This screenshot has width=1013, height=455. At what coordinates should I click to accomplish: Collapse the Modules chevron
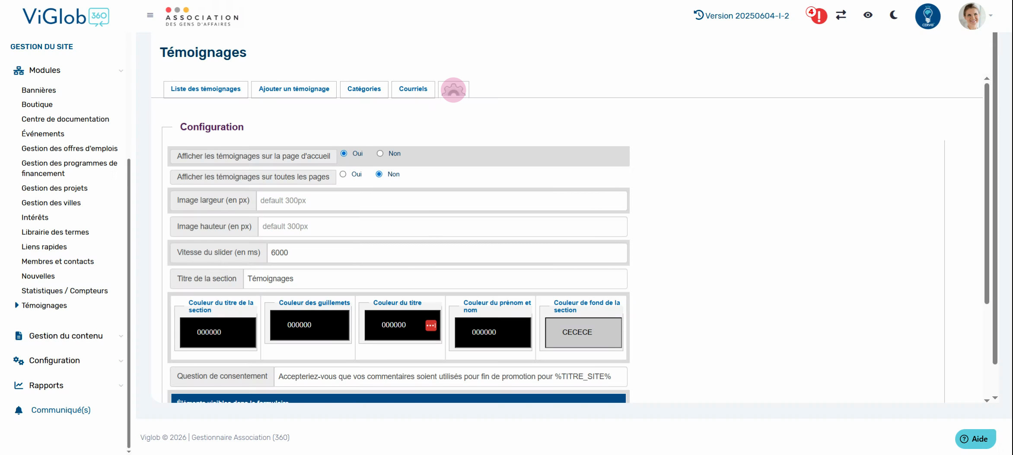click(x=121, y=71)
